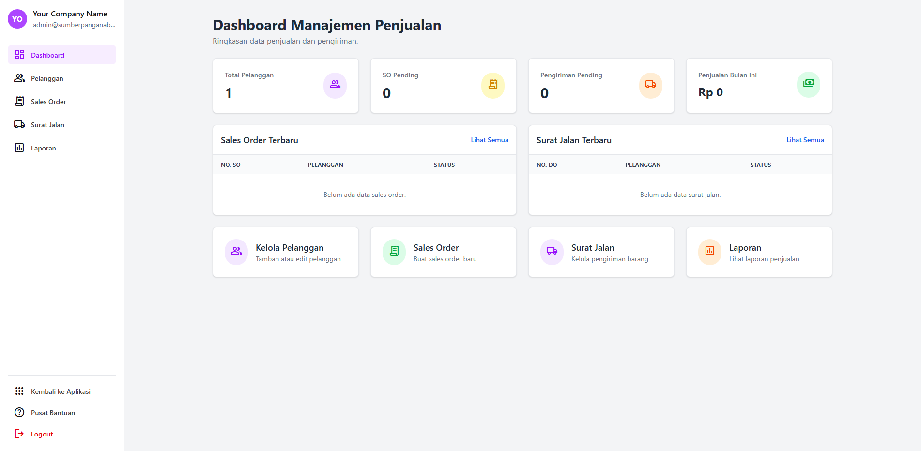Click the Your Company Name account label
The width and height of the screenshot is (921, 451).
[x=71, y=14]
